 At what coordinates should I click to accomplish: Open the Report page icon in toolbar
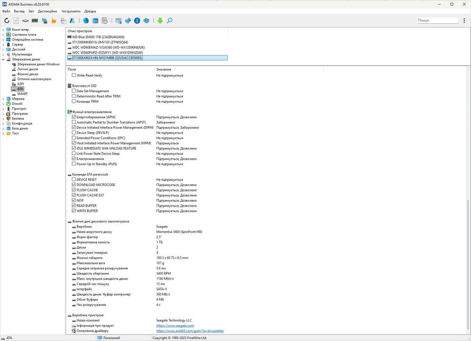[x=16, y=20]
